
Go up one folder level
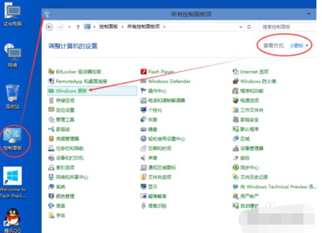tap(78, 27)
